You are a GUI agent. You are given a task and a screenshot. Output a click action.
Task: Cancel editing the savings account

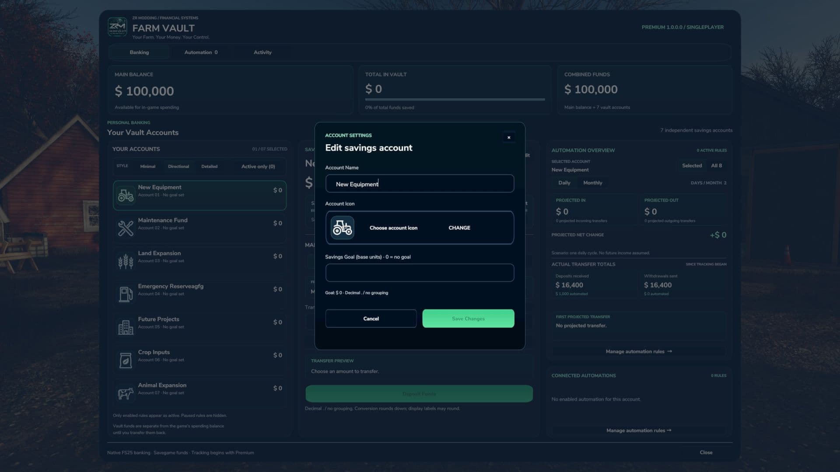(371, 319)
